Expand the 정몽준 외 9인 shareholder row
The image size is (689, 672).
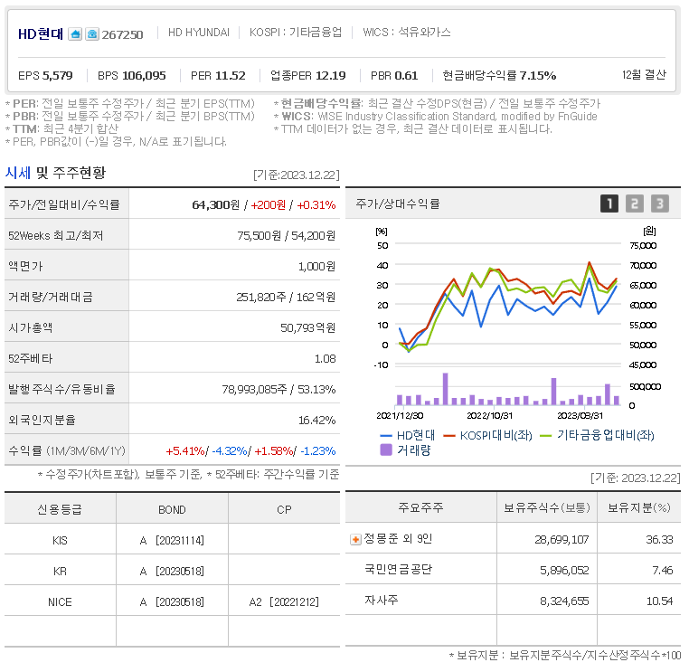click(355, 539)
